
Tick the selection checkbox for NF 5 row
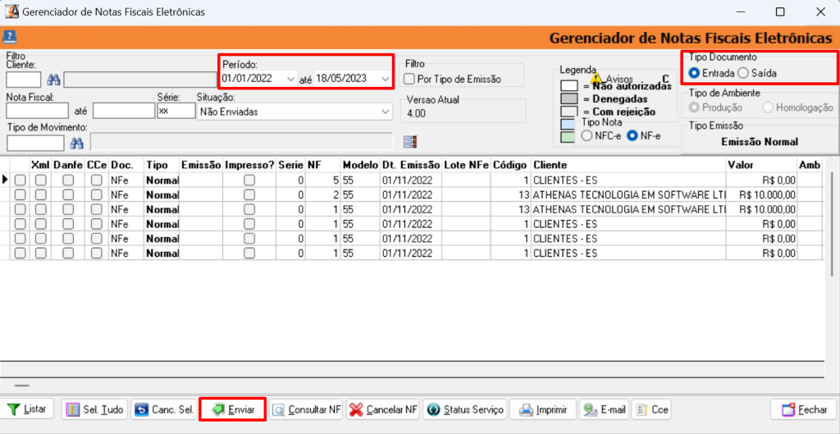tap(20, 180)
